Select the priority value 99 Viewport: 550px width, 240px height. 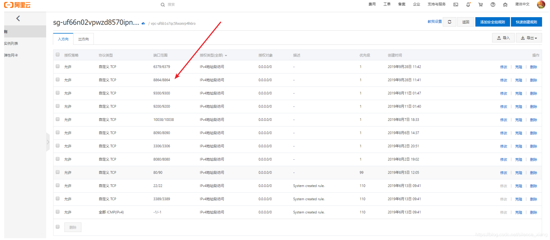coord(361,172)
